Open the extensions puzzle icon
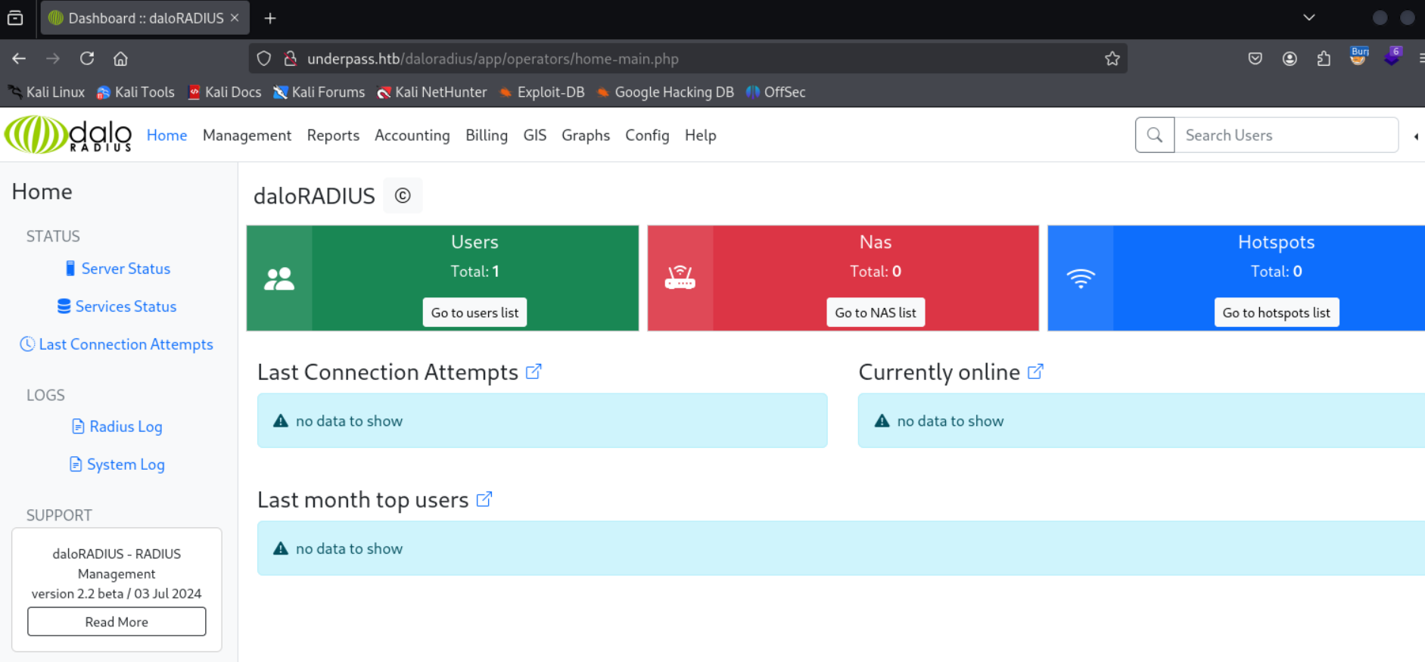 [x=1324, y=58]
